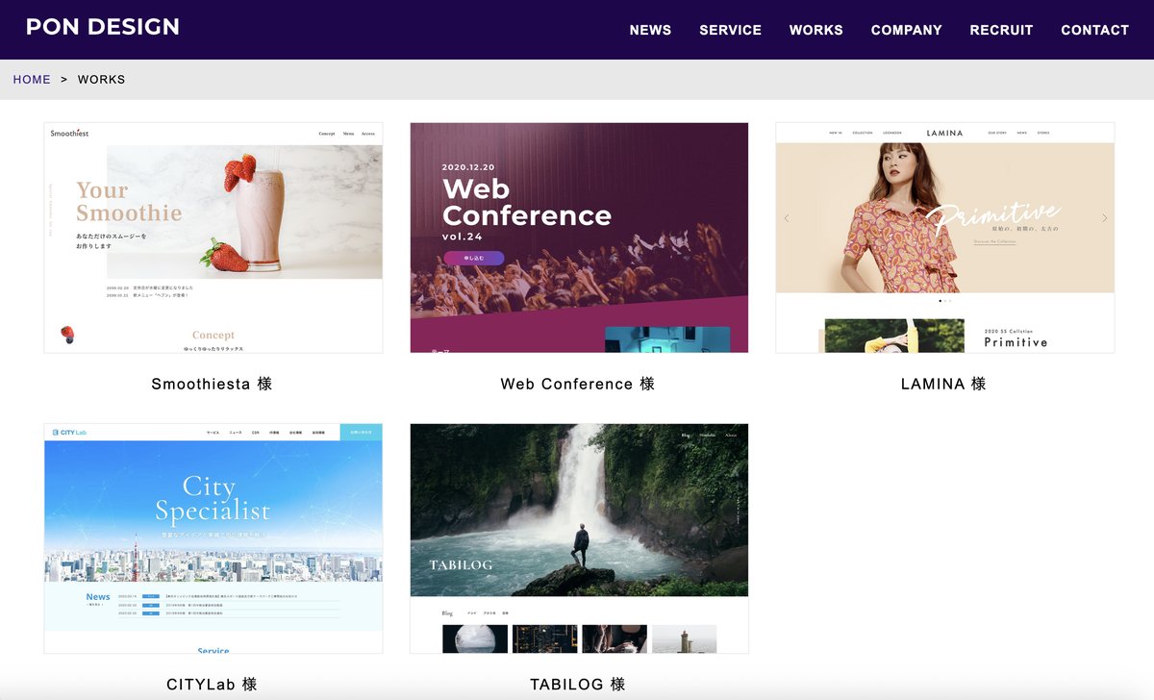Click the HOME breadcrumb link
This screenshot has width=1154, height=700.
click(32, 79)
